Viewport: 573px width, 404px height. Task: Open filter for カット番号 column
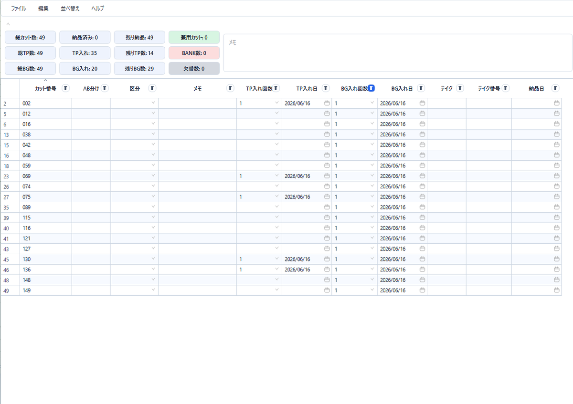pos(66,88)
